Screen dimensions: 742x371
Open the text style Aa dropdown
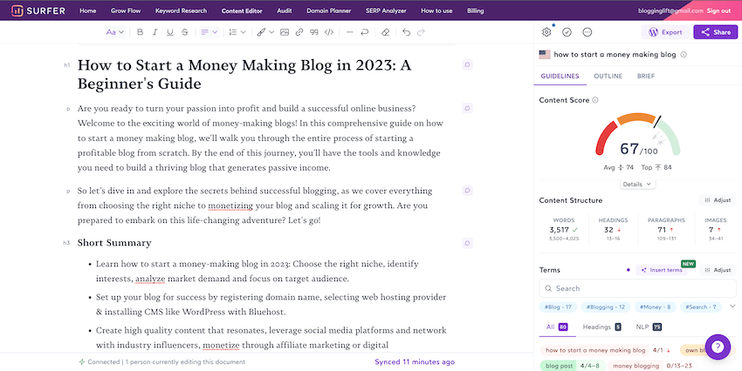[x=114, y=32]
